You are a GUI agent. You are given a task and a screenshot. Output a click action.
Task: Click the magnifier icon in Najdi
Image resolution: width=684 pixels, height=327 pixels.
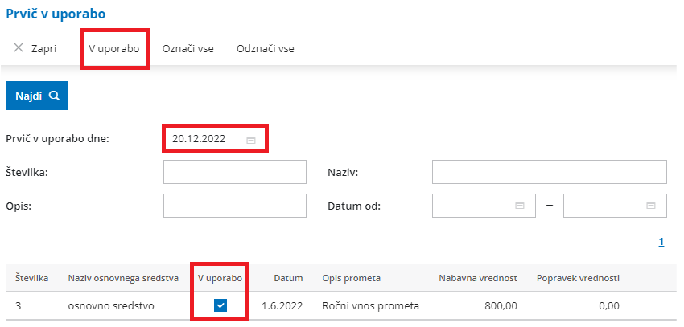tap(54, 96)
